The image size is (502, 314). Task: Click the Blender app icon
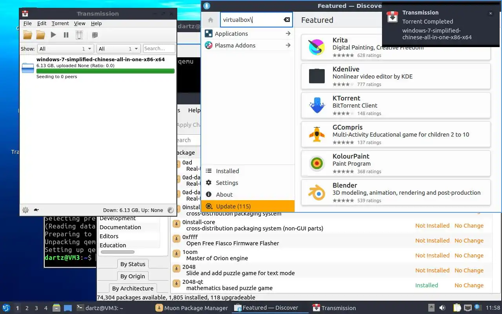pos(316,192)
